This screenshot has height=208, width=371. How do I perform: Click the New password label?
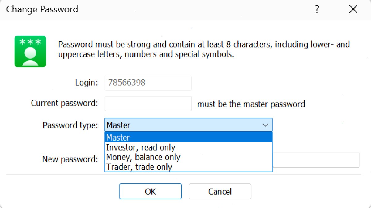click(x=70, y=159)
